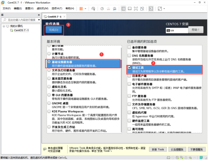The width and height of the screenshot is (208, 160).
Task: Open the 编辑(E) menu
Action: [18, 9]
